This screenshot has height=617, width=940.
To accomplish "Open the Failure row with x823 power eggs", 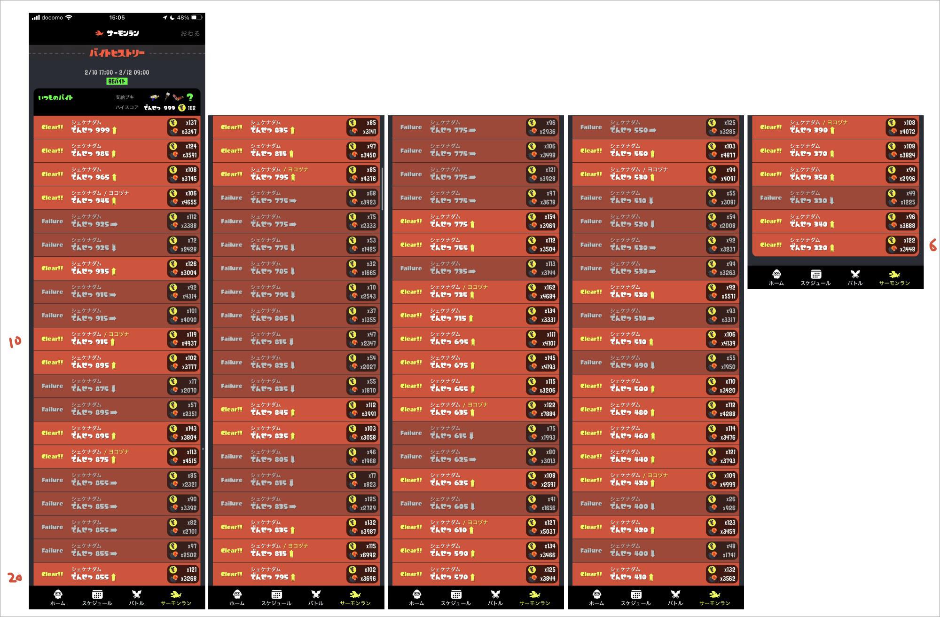I will [x=297, y=480].
